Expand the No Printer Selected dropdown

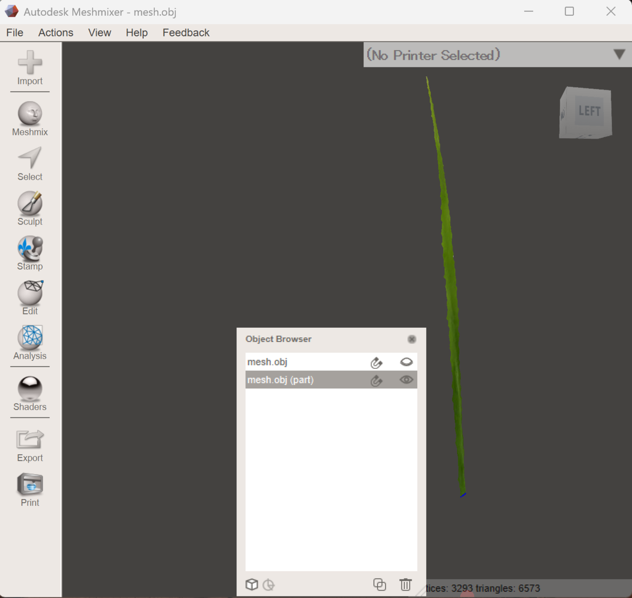click(619, 54)
